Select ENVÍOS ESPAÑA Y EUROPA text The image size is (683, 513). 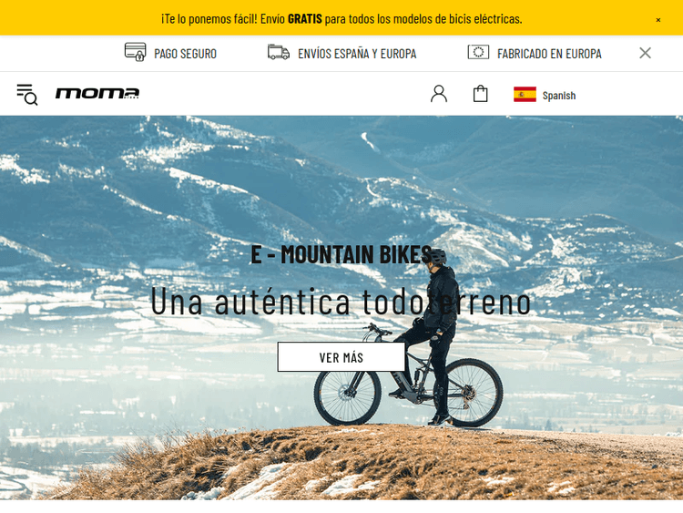(x=357, y=54)
